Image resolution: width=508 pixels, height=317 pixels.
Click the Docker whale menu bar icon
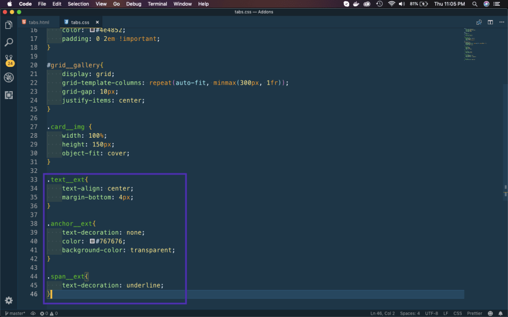click(356, 4)
